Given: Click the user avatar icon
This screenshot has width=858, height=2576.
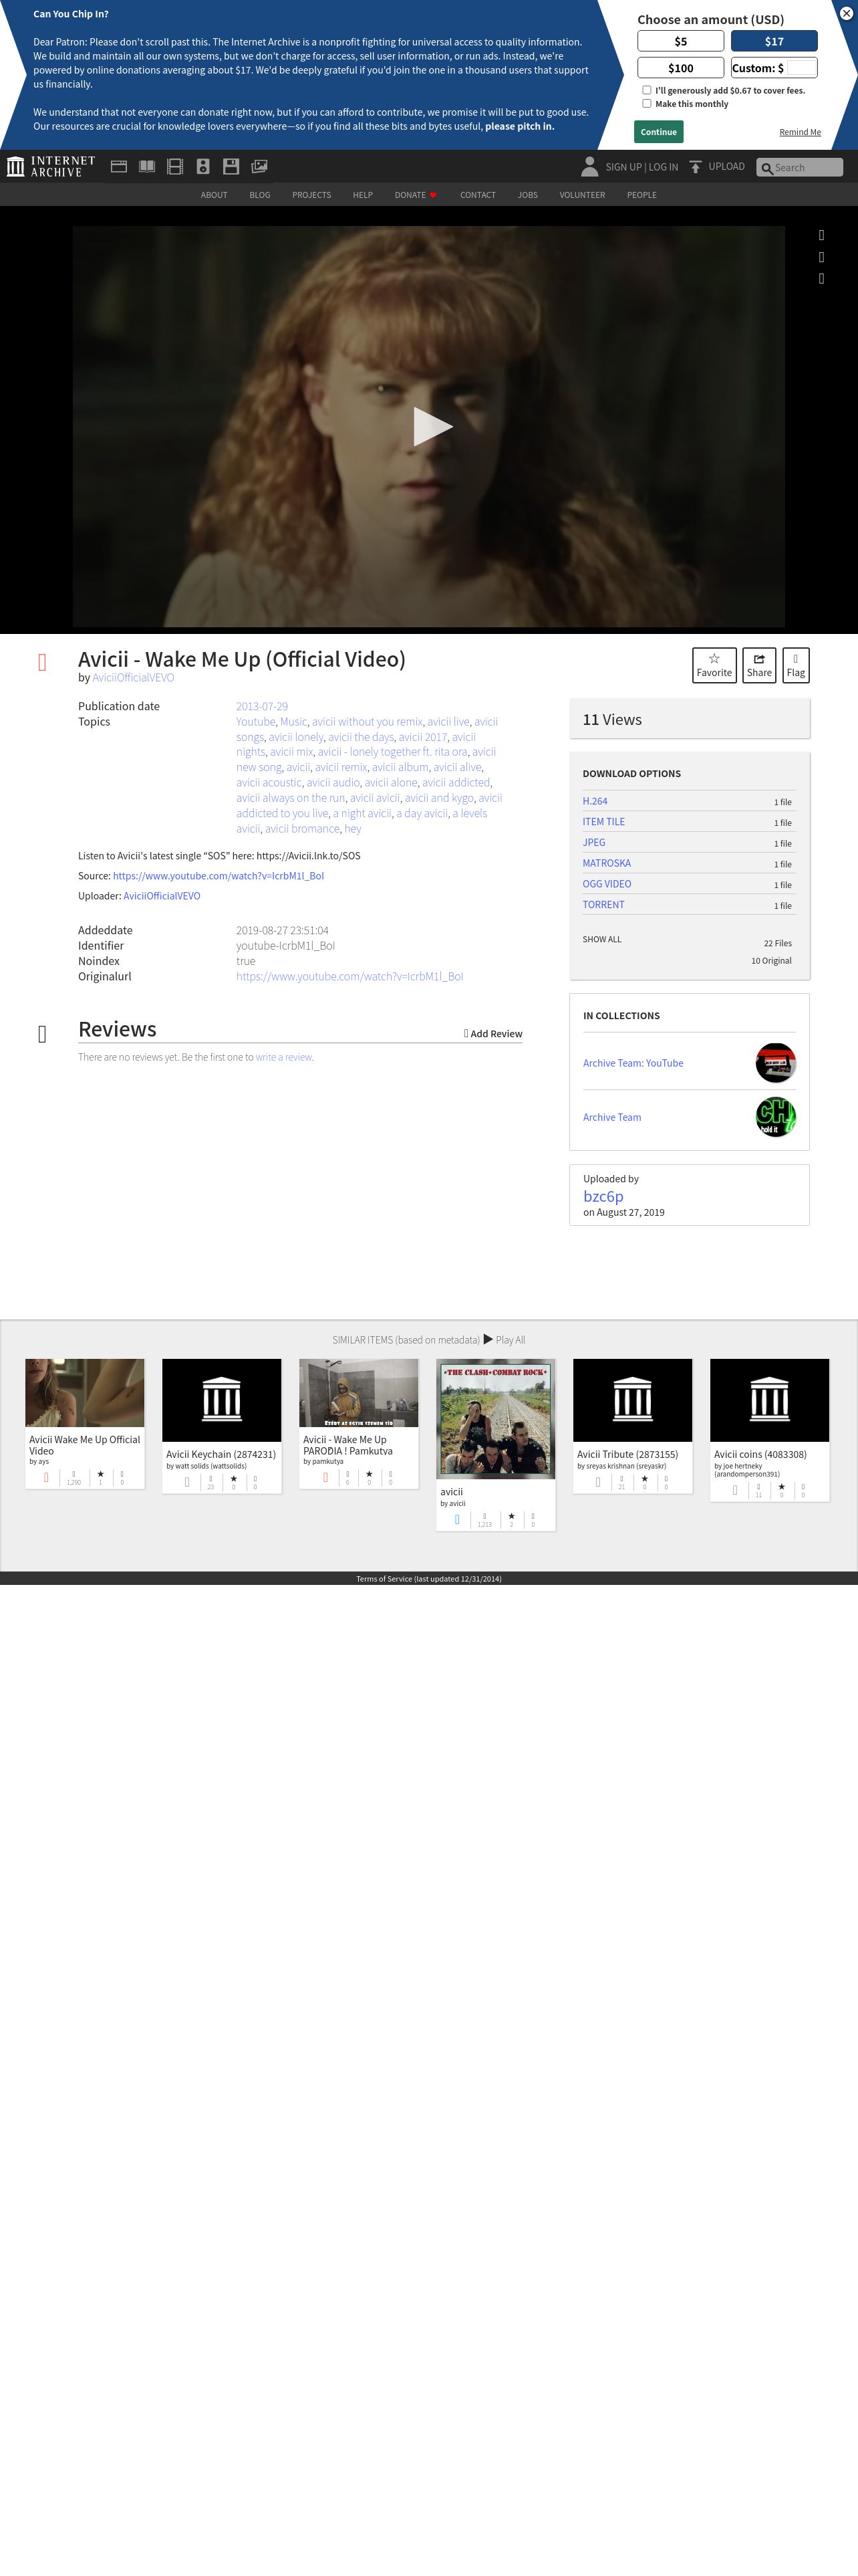Looking at the screenshot, I should [589, 166].
